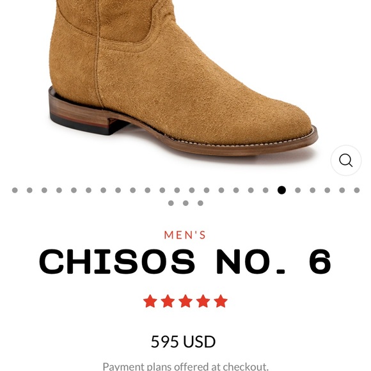Go to dot immediately left of active dot
Viewport: 371px width, 371px height.
click(x=265, y=190)
